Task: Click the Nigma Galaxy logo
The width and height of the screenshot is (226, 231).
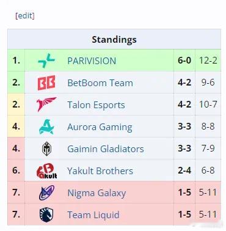Action: pyautogui.click(x=46, y=193)
